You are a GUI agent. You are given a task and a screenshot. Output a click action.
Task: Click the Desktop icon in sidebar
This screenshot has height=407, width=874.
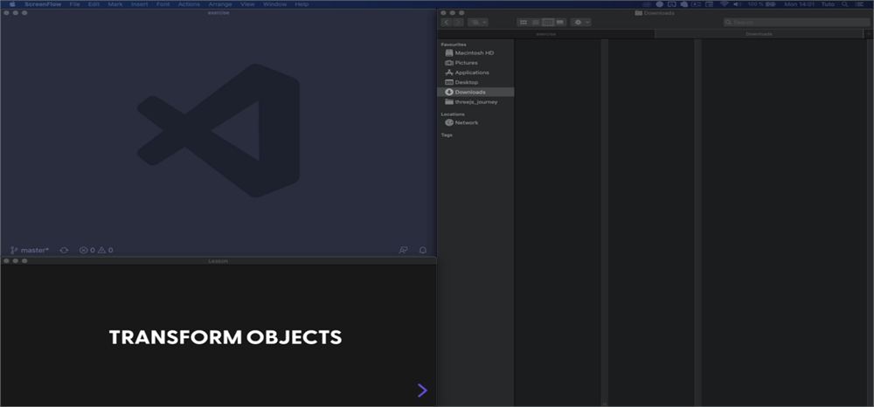[x=449, y=82]
